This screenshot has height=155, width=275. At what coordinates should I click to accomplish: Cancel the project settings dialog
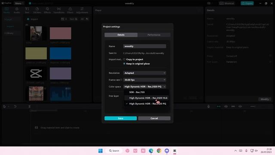(x=154, y=118)
